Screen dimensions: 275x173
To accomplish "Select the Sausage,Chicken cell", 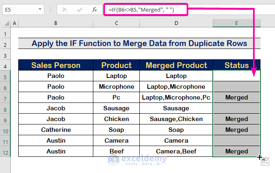I will click(176, 119).
